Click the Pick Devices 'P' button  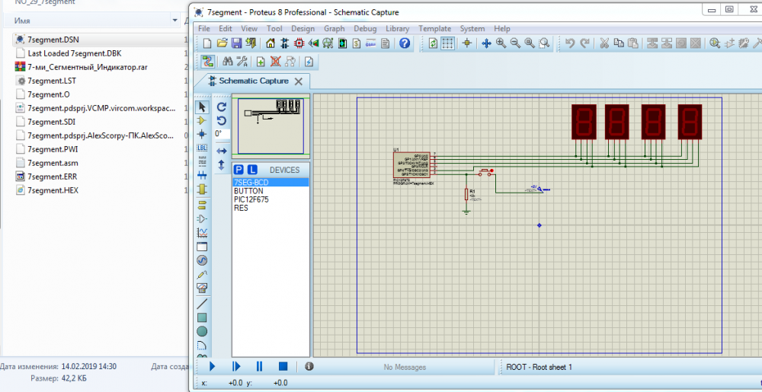point(239,169)
